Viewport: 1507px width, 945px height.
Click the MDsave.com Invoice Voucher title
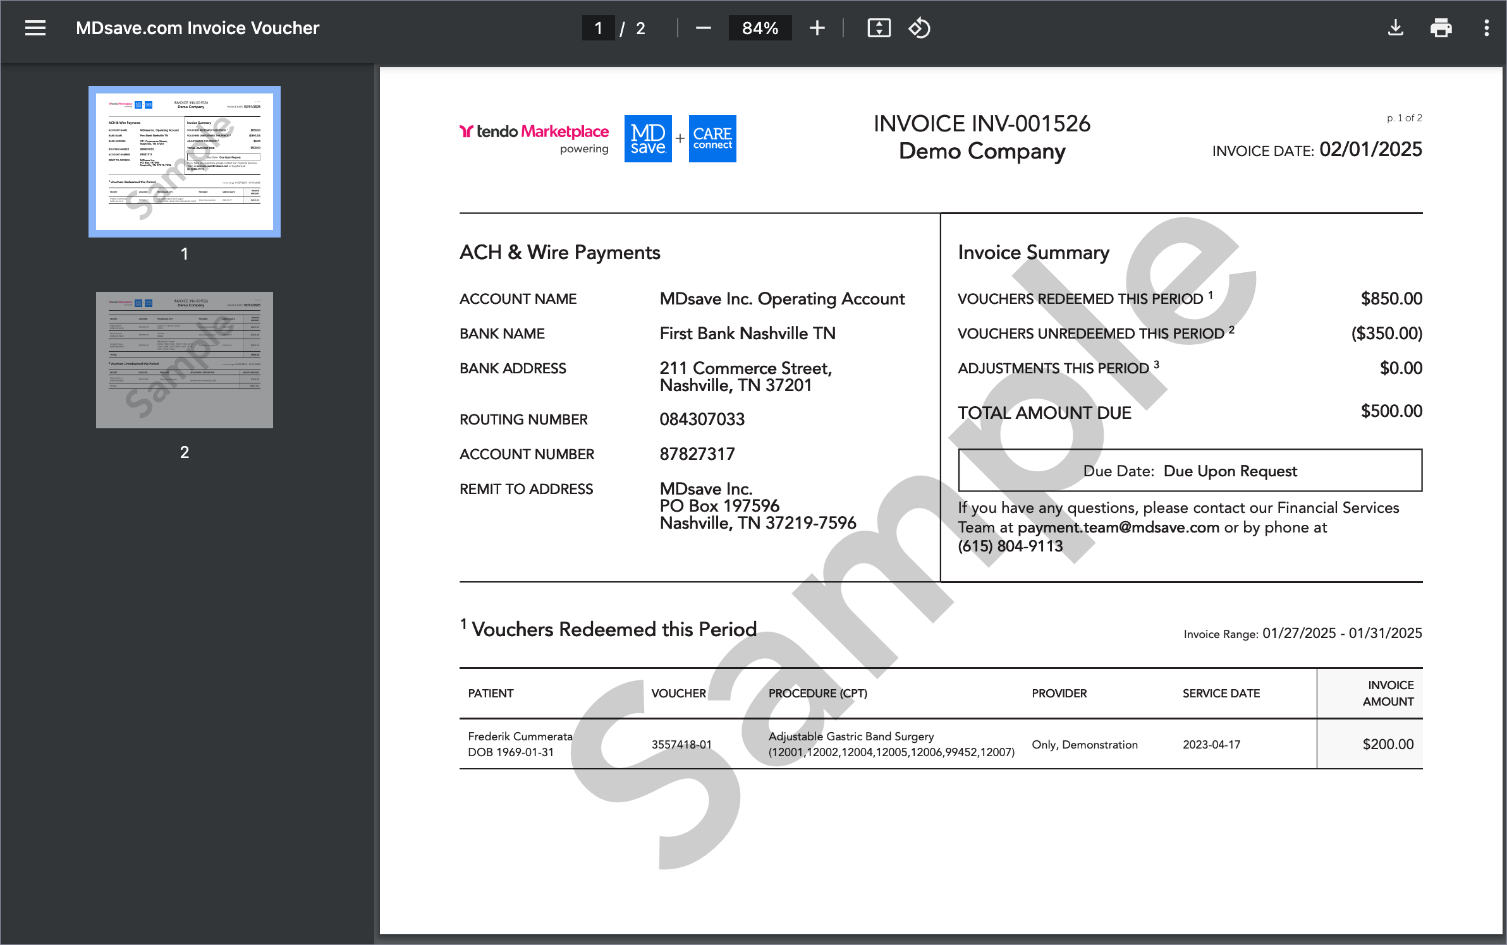(x=197, y=28)
